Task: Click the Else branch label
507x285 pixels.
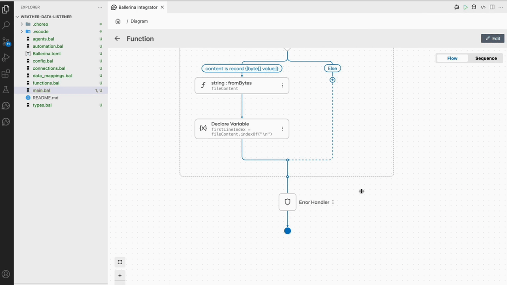Action: pos(333,68)
